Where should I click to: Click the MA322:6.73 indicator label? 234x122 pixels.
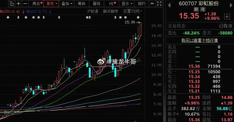pos(36,11)
